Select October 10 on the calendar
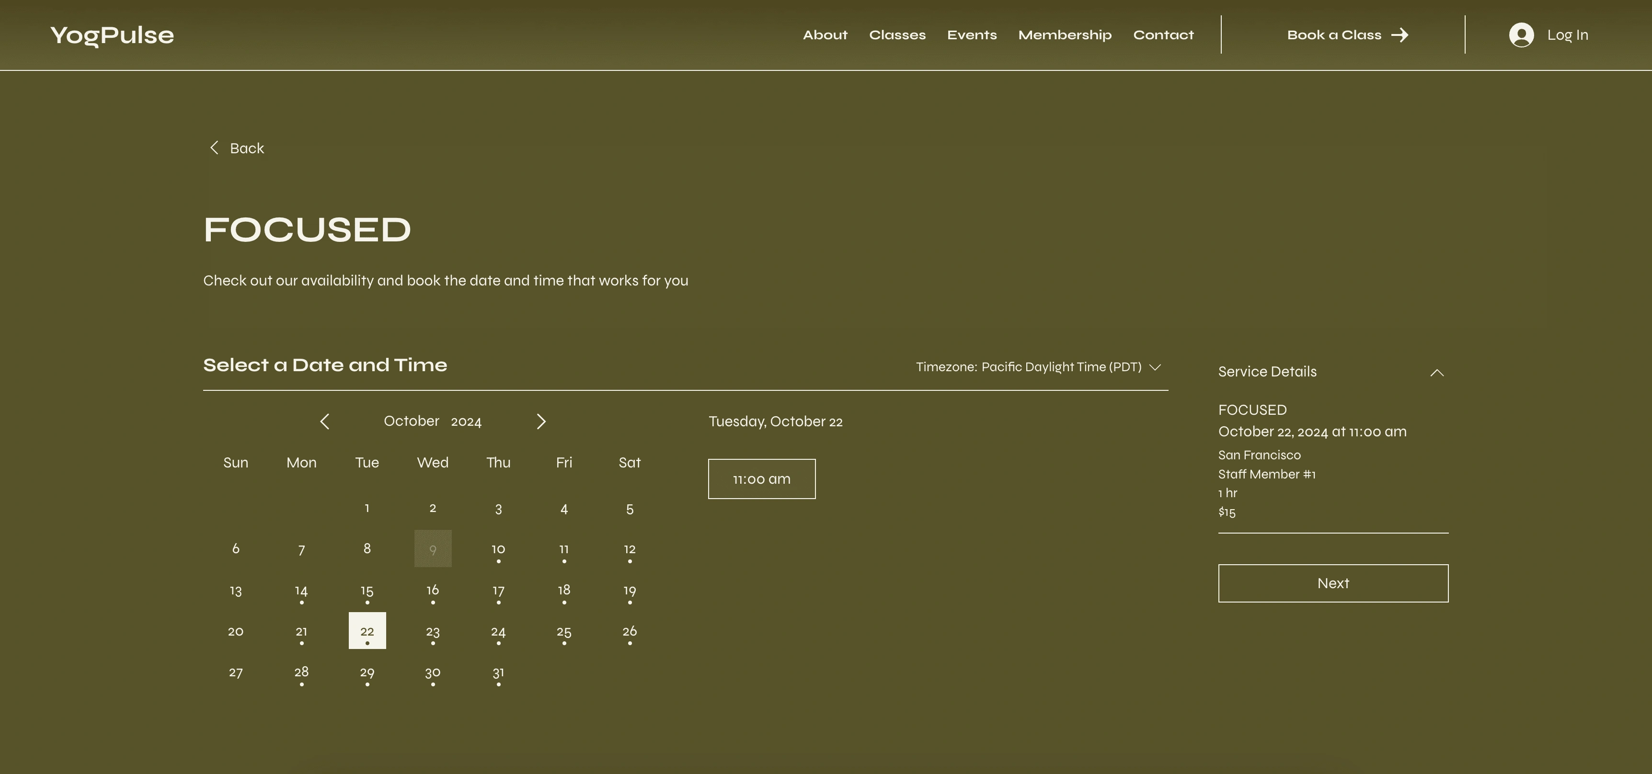Image resolution: width=1652 pixels, height=774 pixels. point(498,549)
